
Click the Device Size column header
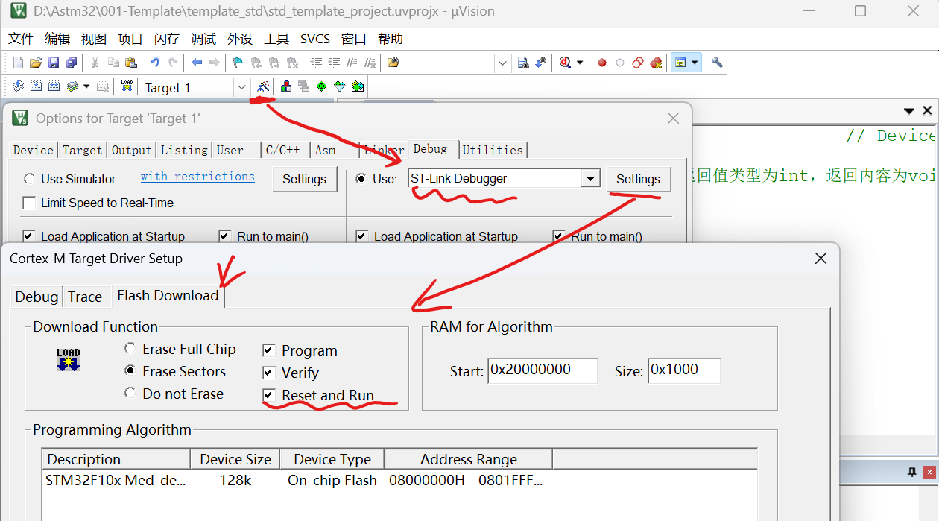pyautogui.click(x=235, y=459)
